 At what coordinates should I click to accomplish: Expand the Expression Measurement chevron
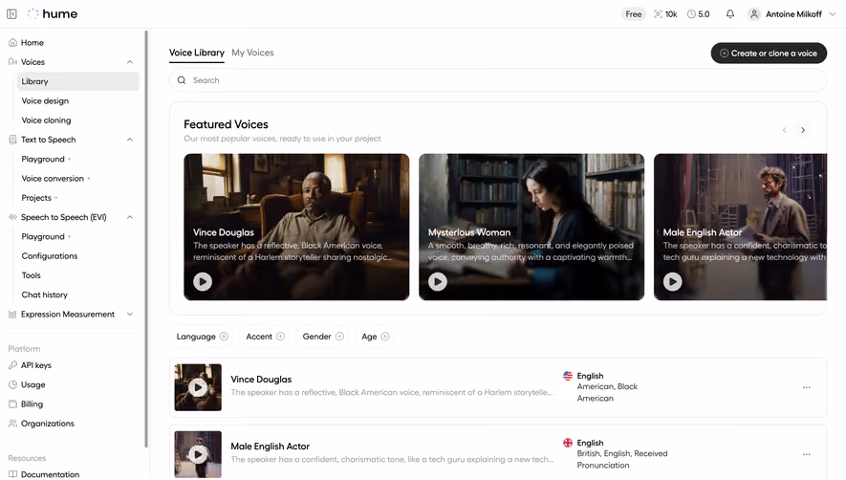tap(130, 315)
